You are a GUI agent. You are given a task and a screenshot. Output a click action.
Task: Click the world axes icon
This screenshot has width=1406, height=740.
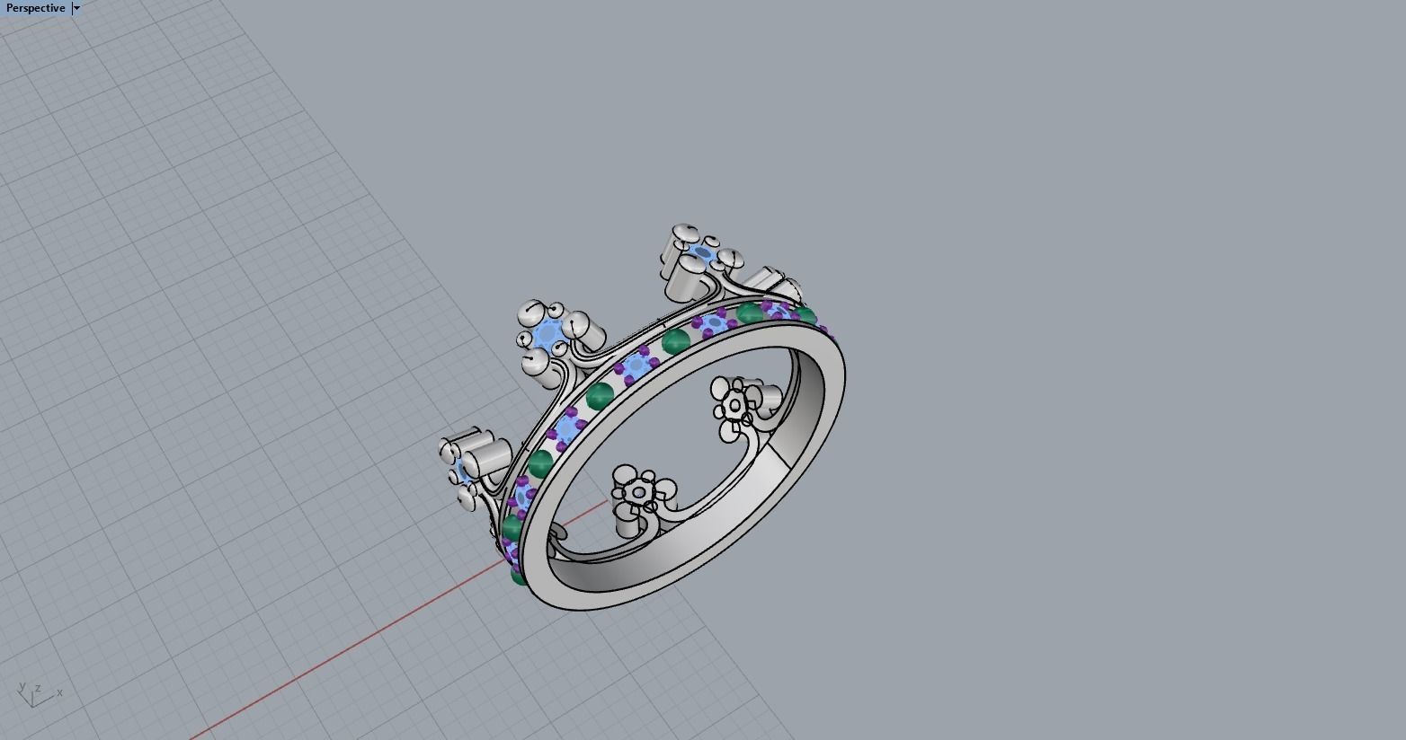[x=39, y=694]
